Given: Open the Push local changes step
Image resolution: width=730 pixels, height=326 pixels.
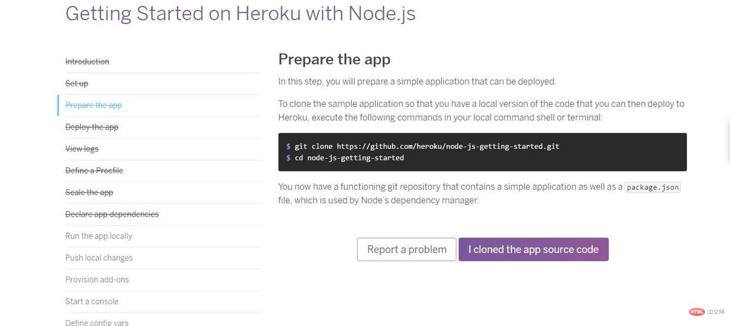Looking at the screenshot, I should coord(99,257).
